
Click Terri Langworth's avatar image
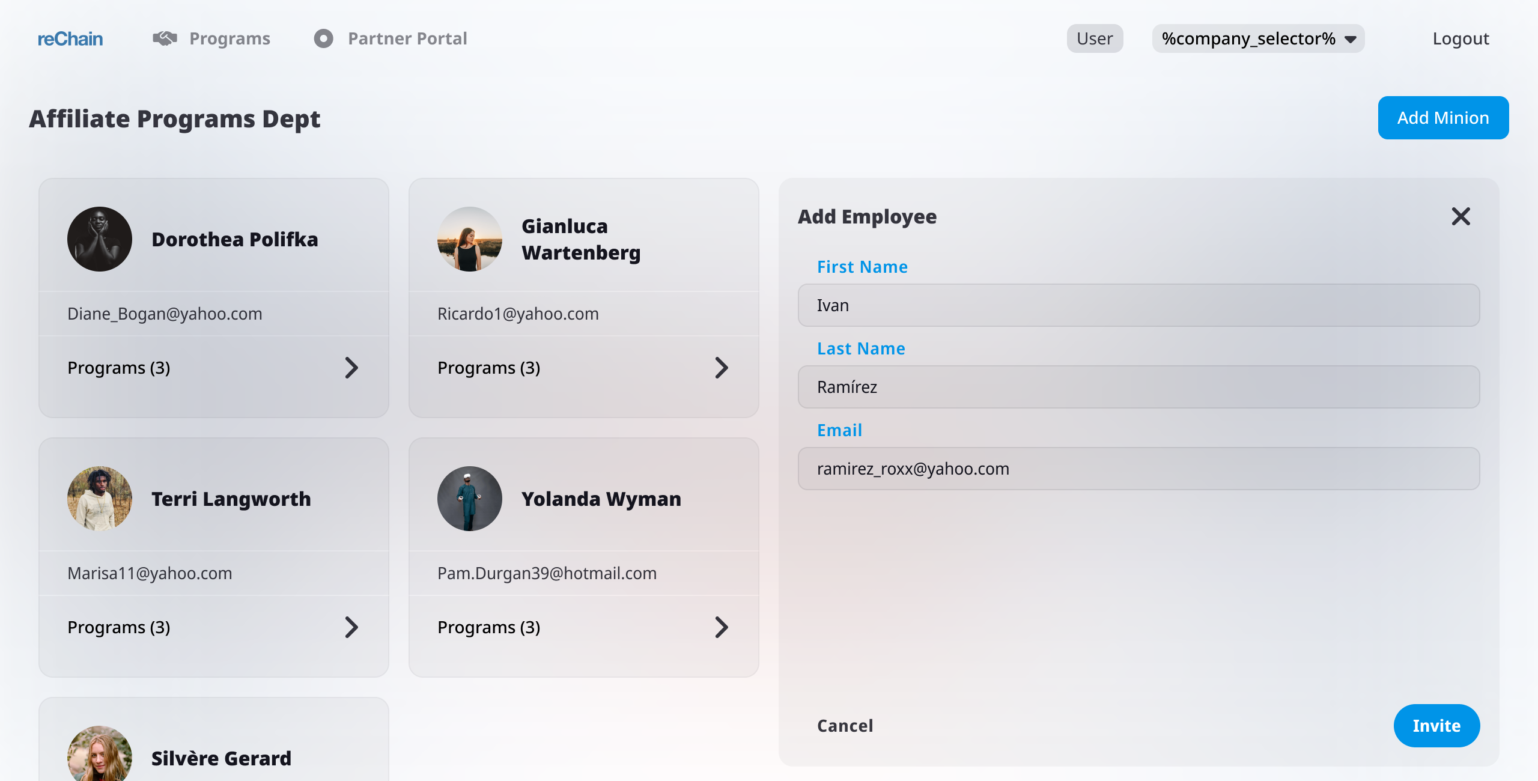[x=100, y=499]
